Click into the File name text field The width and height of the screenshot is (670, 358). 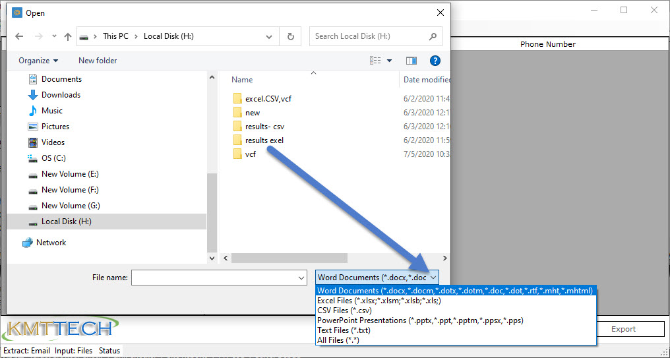(x=214, y=278)
